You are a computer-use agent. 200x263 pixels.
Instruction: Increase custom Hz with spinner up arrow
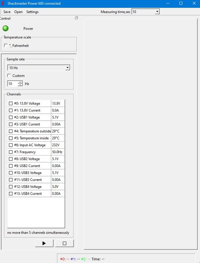(20, 82)
